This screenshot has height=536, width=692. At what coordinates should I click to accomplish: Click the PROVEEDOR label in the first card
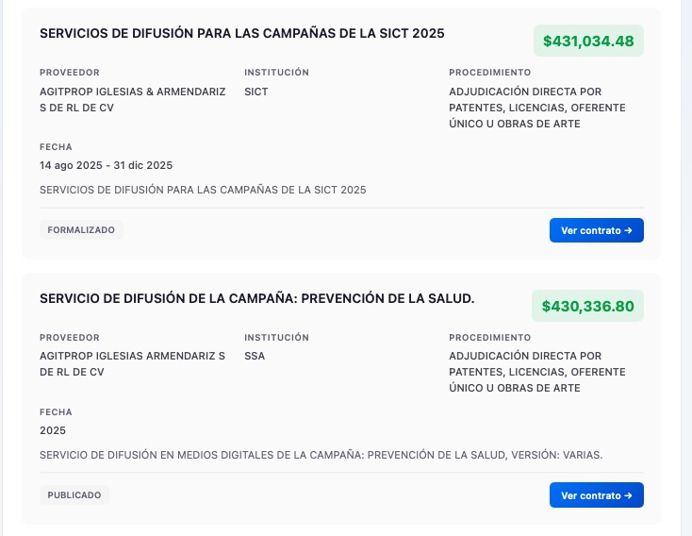click(69, 73)
